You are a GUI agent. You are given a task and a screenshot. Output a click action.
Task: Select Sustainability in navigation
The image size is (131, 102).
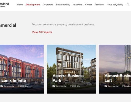click(63, 5)
